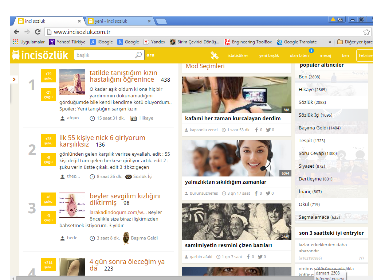Click the notification badge on olan biten

pyautogui.click(x=311, y=51)
